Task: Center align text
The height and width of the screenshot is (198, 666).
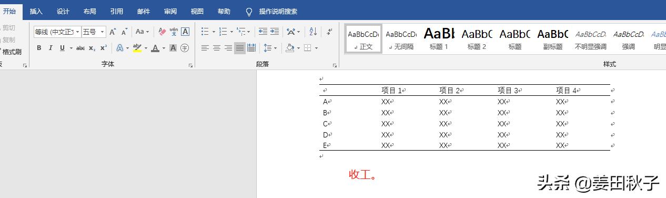Action: pyautogui.click(x=217, y=48)
